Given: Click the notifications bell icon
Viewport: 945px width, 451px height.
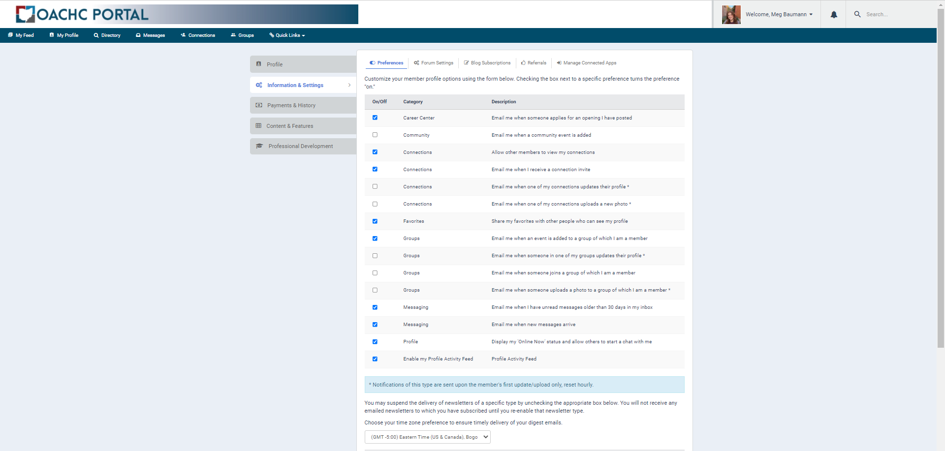Looking at the screenshot, I should tap(833, 14).
